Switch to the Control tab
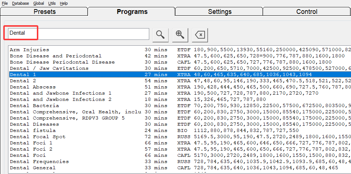351x174 pixels. pos(307,12)
